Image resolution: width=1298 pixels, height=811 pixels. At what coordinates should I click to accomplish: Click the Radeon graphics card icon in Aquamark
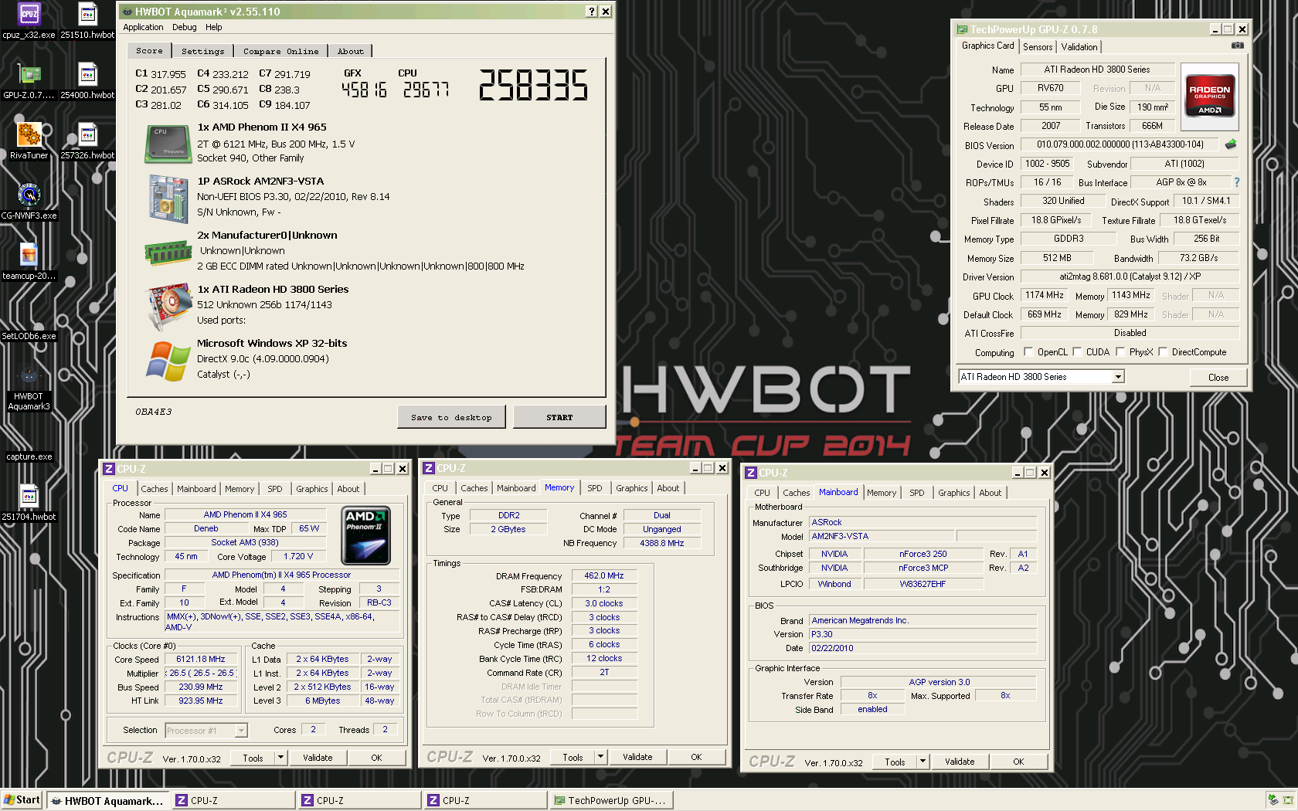[168, 306]
